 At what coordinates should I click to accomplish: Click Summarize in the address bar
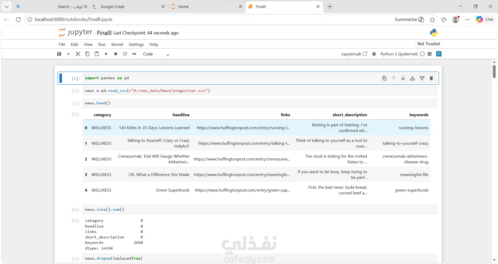pos(409,19)
